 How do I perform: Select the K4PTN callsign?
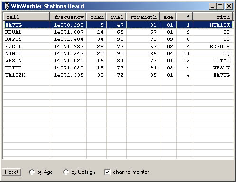pos(13,39)
